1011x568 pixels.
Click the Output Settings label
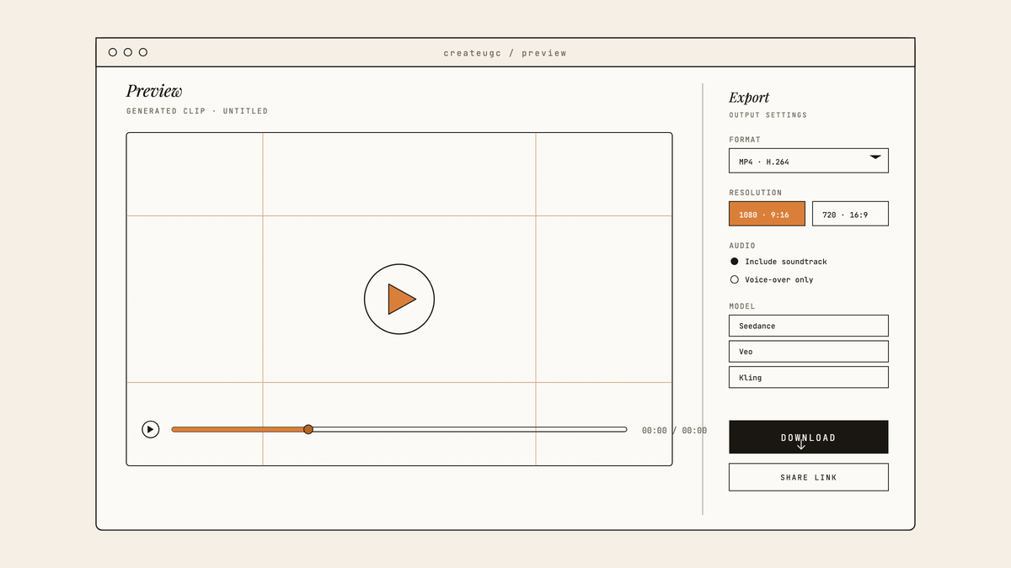pyautogui.click(x=768, y=115)
